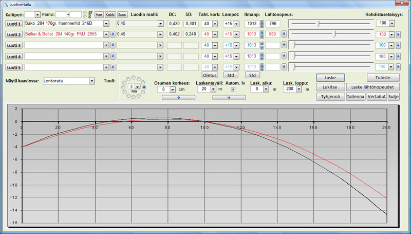Click the Vertailut button
Screen dimensions: 411x234
pyautogui.click(x=377, y=97)
